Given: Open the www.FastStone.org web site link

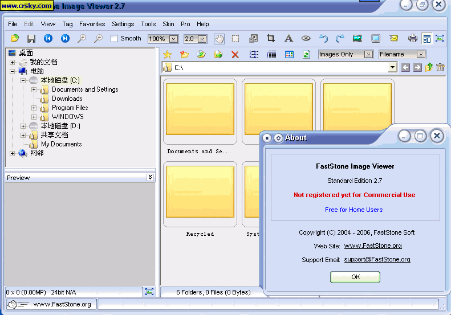Looking at the screenshot, I should point(373,246).
